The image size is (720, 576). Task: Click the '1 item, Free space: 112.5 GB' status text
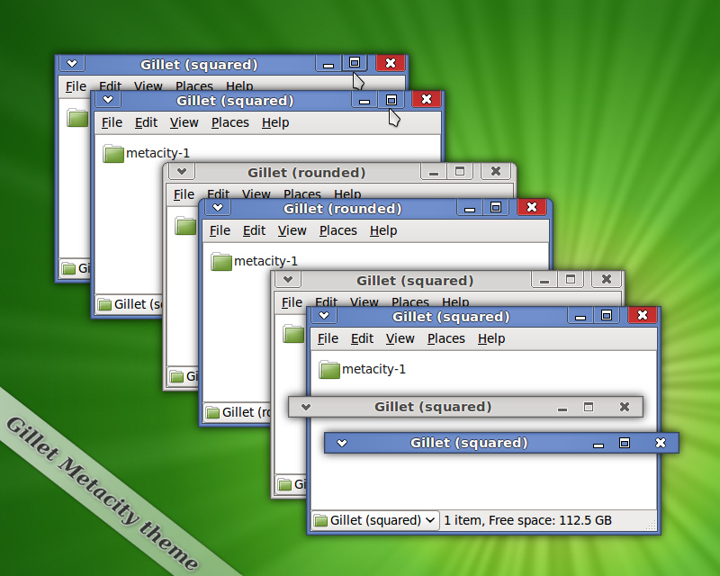(x=527, y=520)
